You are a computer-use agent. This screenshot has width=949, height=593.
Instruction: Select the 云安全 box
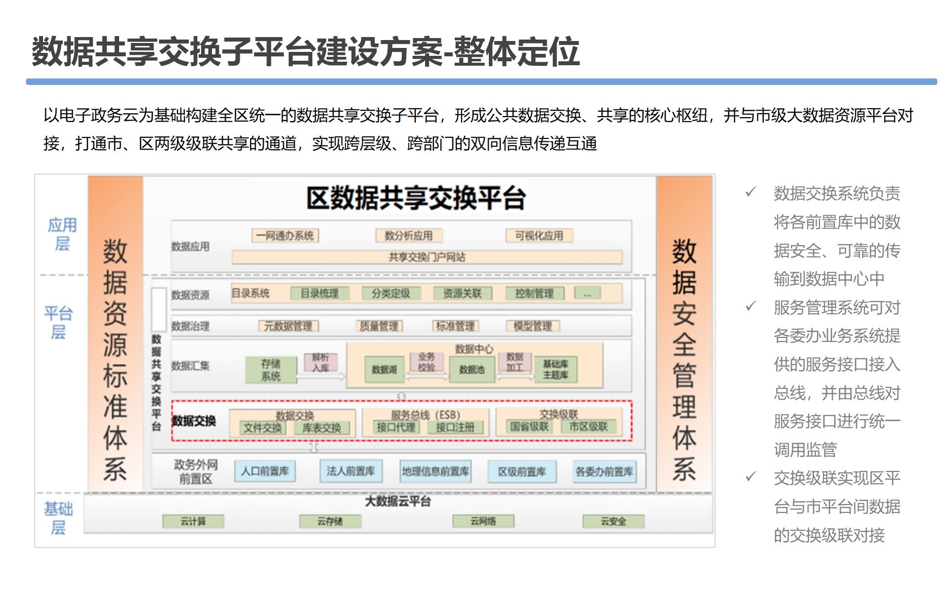click(613, 521)
